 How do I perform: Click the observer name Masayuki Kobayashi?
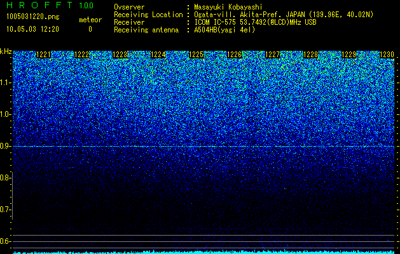(228, 7)
